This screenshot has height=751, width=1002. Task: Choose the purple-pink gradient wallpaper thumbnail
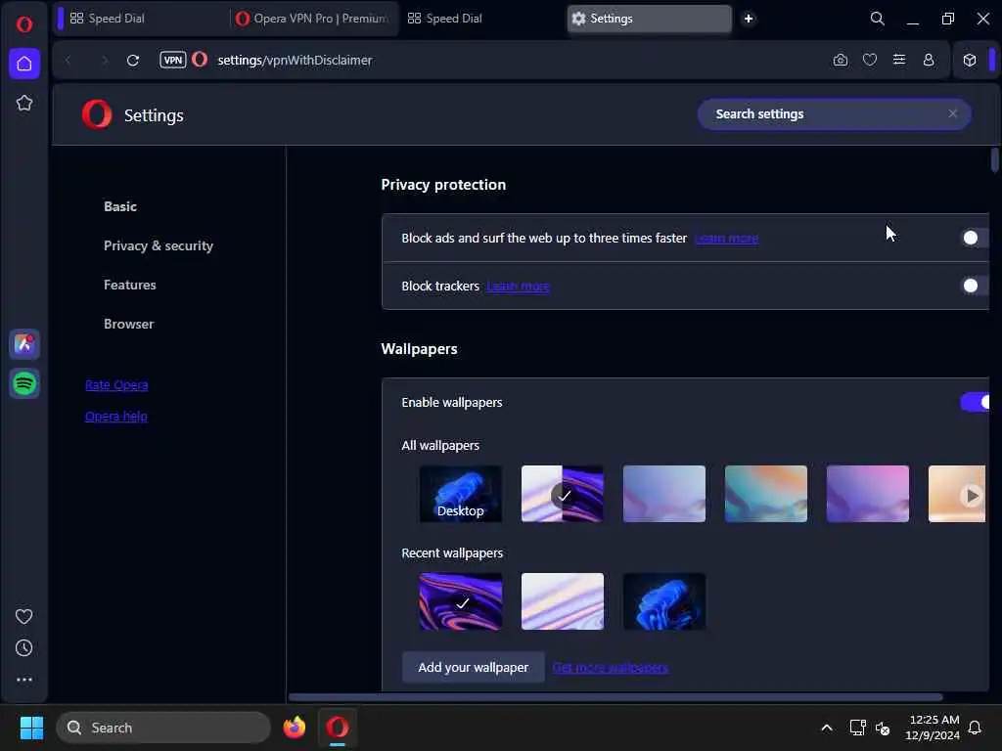coord(868,494)
